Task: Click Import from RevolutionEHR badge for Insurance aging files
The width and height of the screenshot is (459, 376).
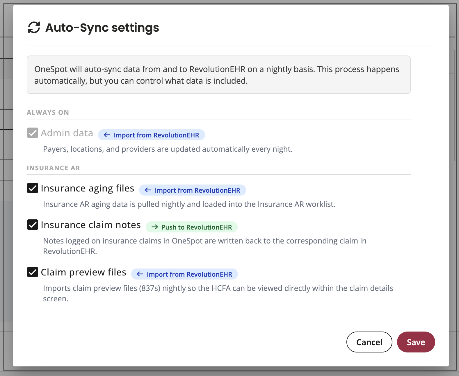Action: pos(193,190)
